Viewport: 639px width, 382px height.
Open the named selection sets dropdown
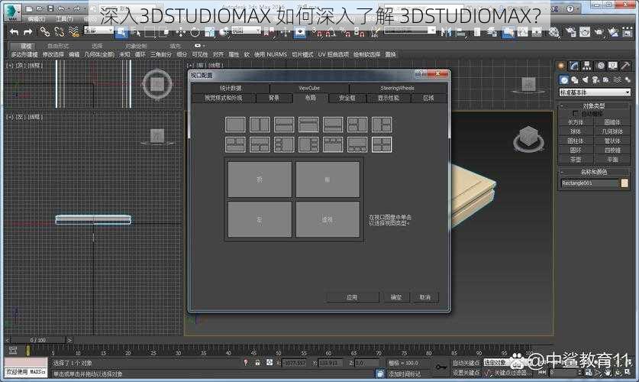click(x=410, y=30)
